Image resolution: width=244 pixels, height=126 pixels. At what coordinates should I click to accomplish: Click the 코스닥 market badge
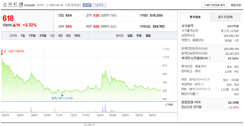tap(40, 5)
